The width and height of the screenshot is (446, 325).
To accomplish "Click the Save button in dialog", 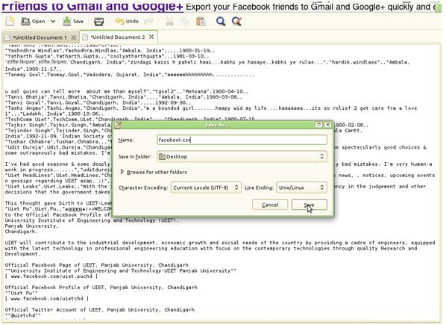I will point(310,205).
